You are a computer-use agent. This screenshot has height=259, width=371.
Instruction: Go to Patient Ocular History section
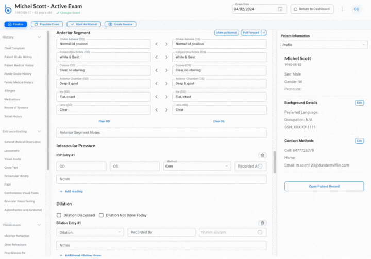pos(18,57)
